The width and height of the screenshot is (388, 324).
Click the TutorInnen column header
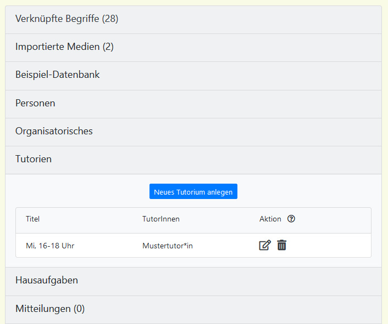(x=160, y=219)
